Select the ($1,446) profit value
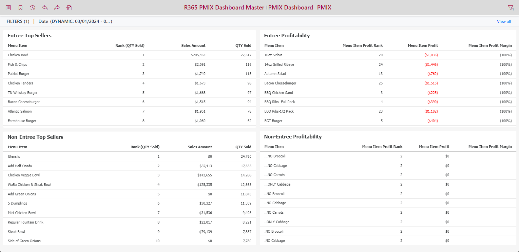The height and width of the screenshot is (252, 519). pos(431,64)
